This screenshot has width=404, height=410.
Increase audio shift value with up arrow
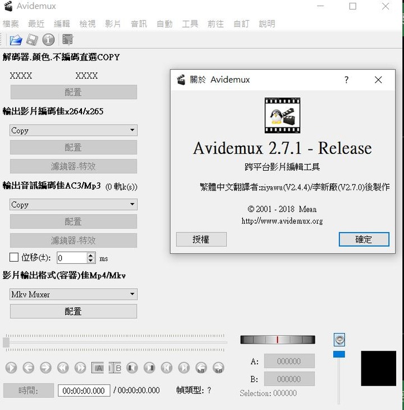[x=90, y=256]
